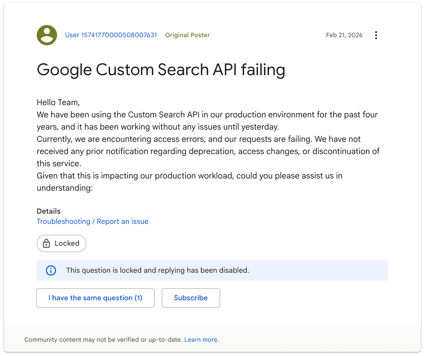
Task: Open the Learn more link
Action: (x=201, y=340)
